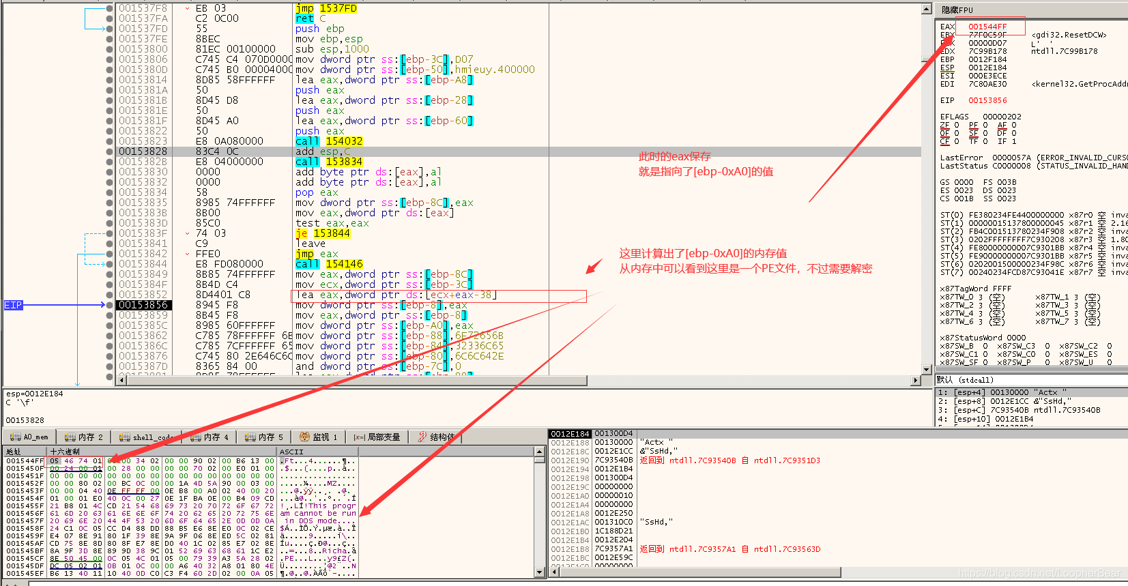Viewport: 1128px width, 586px height.
Task: Select the PF flag in registers
Action: point(973,125)
